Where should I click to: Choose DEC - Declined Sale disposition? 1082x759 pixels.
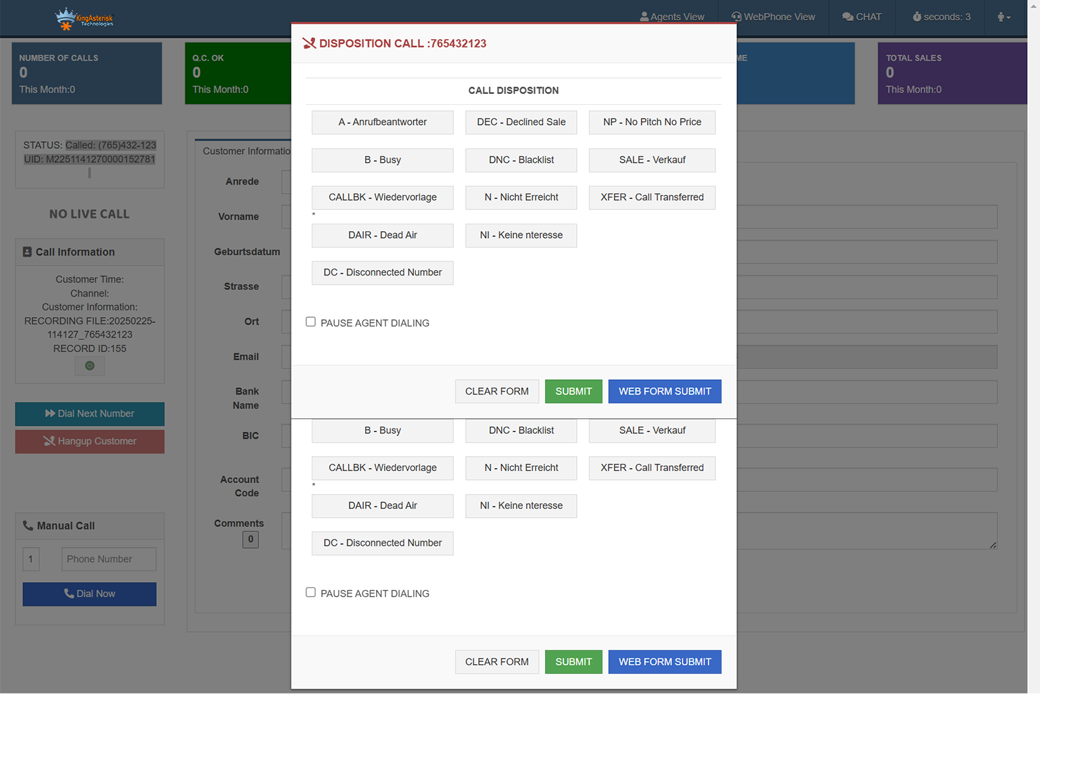click(521, 122)
